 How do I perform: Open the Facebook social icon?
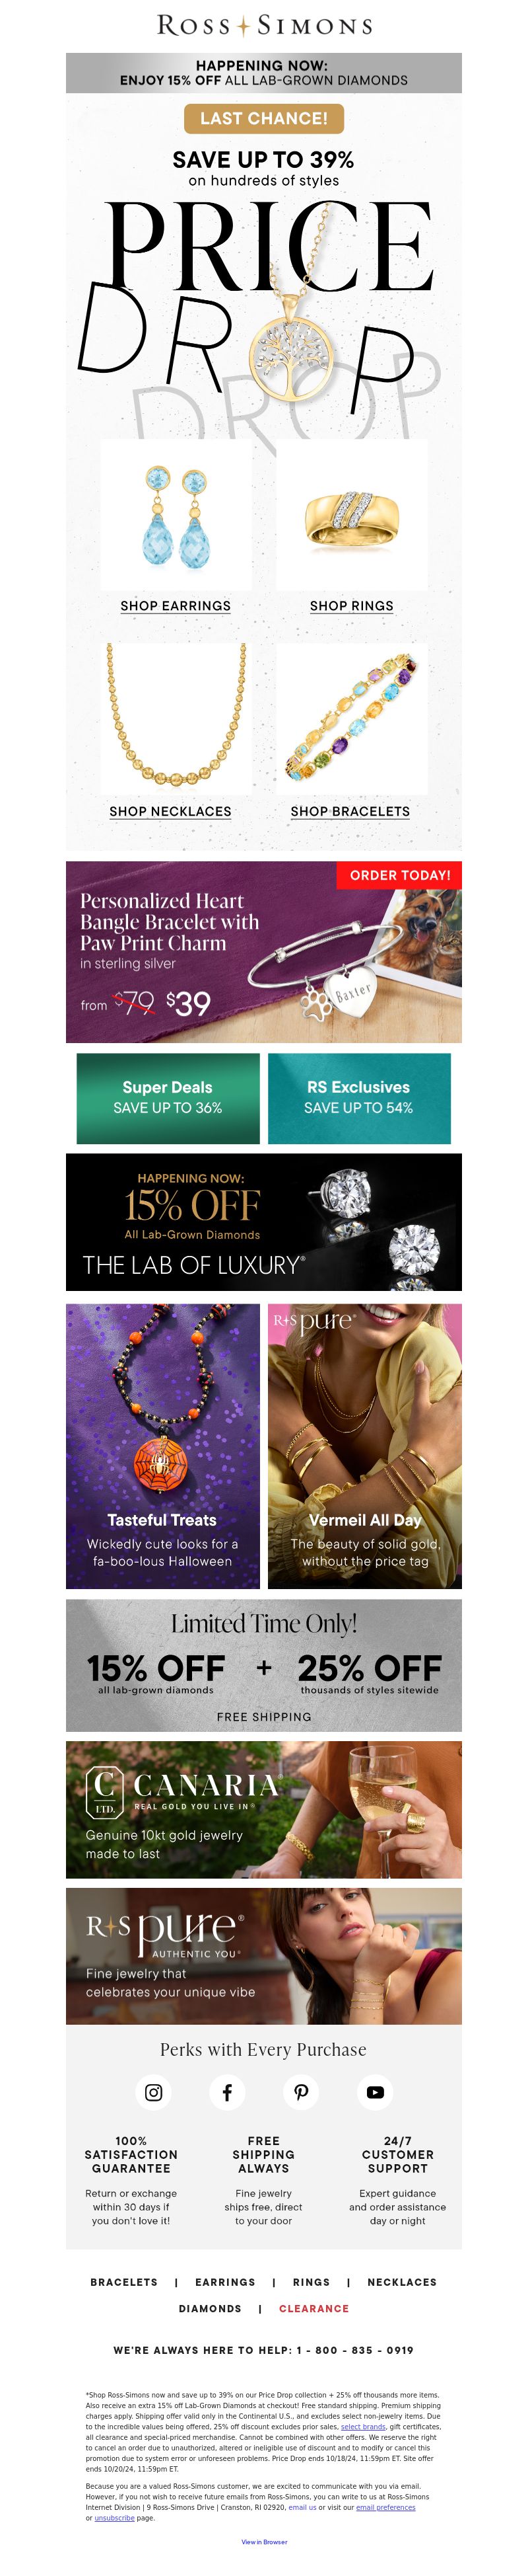pyautogui.click(x=228, y=2092)
